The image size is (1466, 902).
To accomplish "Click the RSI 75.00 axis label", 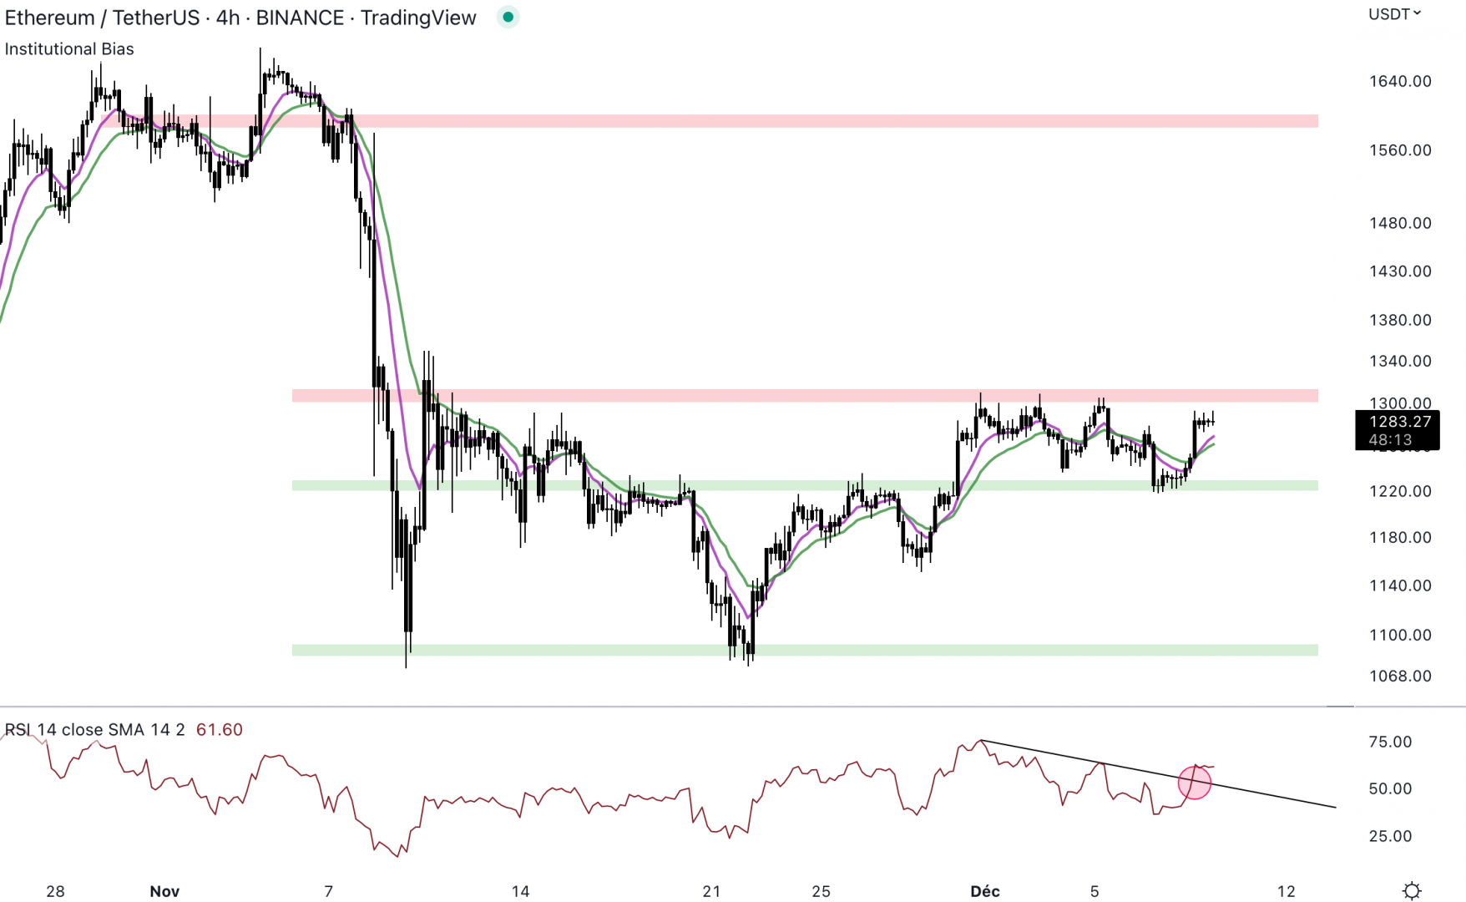I will point(1390,742).
